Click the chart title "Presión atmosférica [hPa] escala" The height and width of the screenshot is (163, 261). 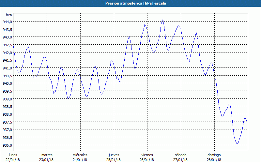pyautogui.click(x=130, y=3)
